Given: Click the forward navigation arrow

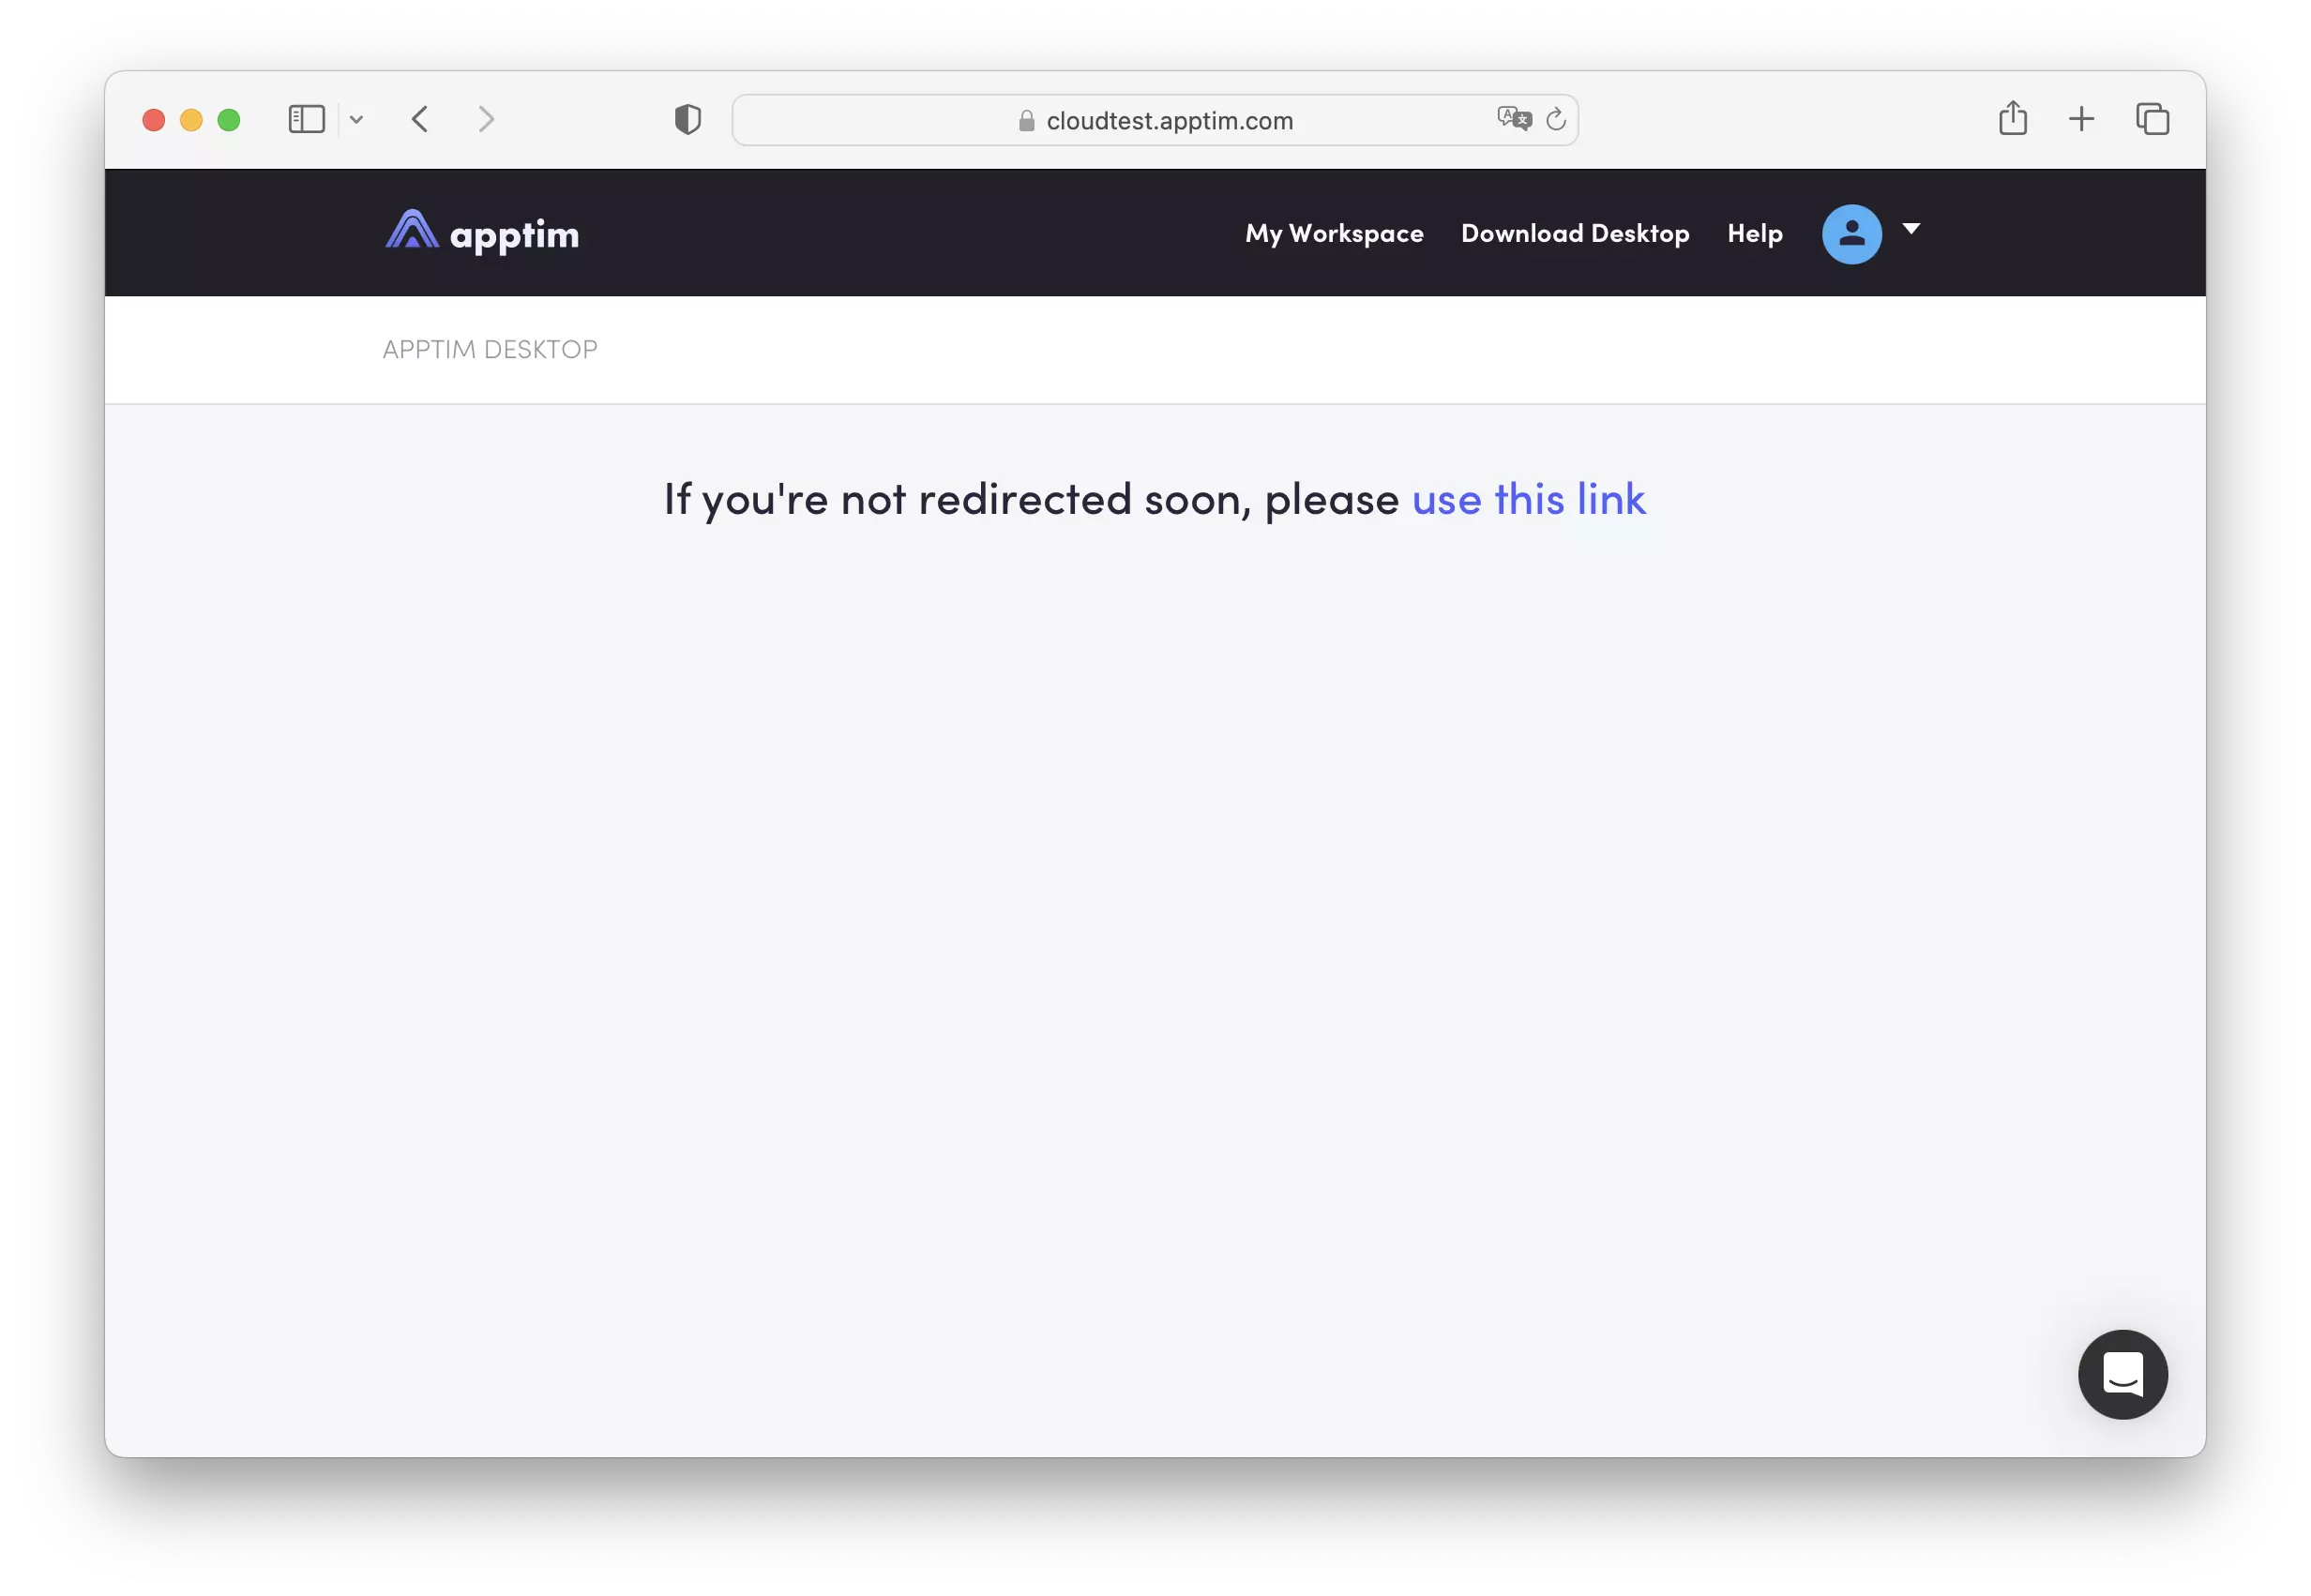Looking at the screenshot, I should pyautogui.click(x=486, y=119).
